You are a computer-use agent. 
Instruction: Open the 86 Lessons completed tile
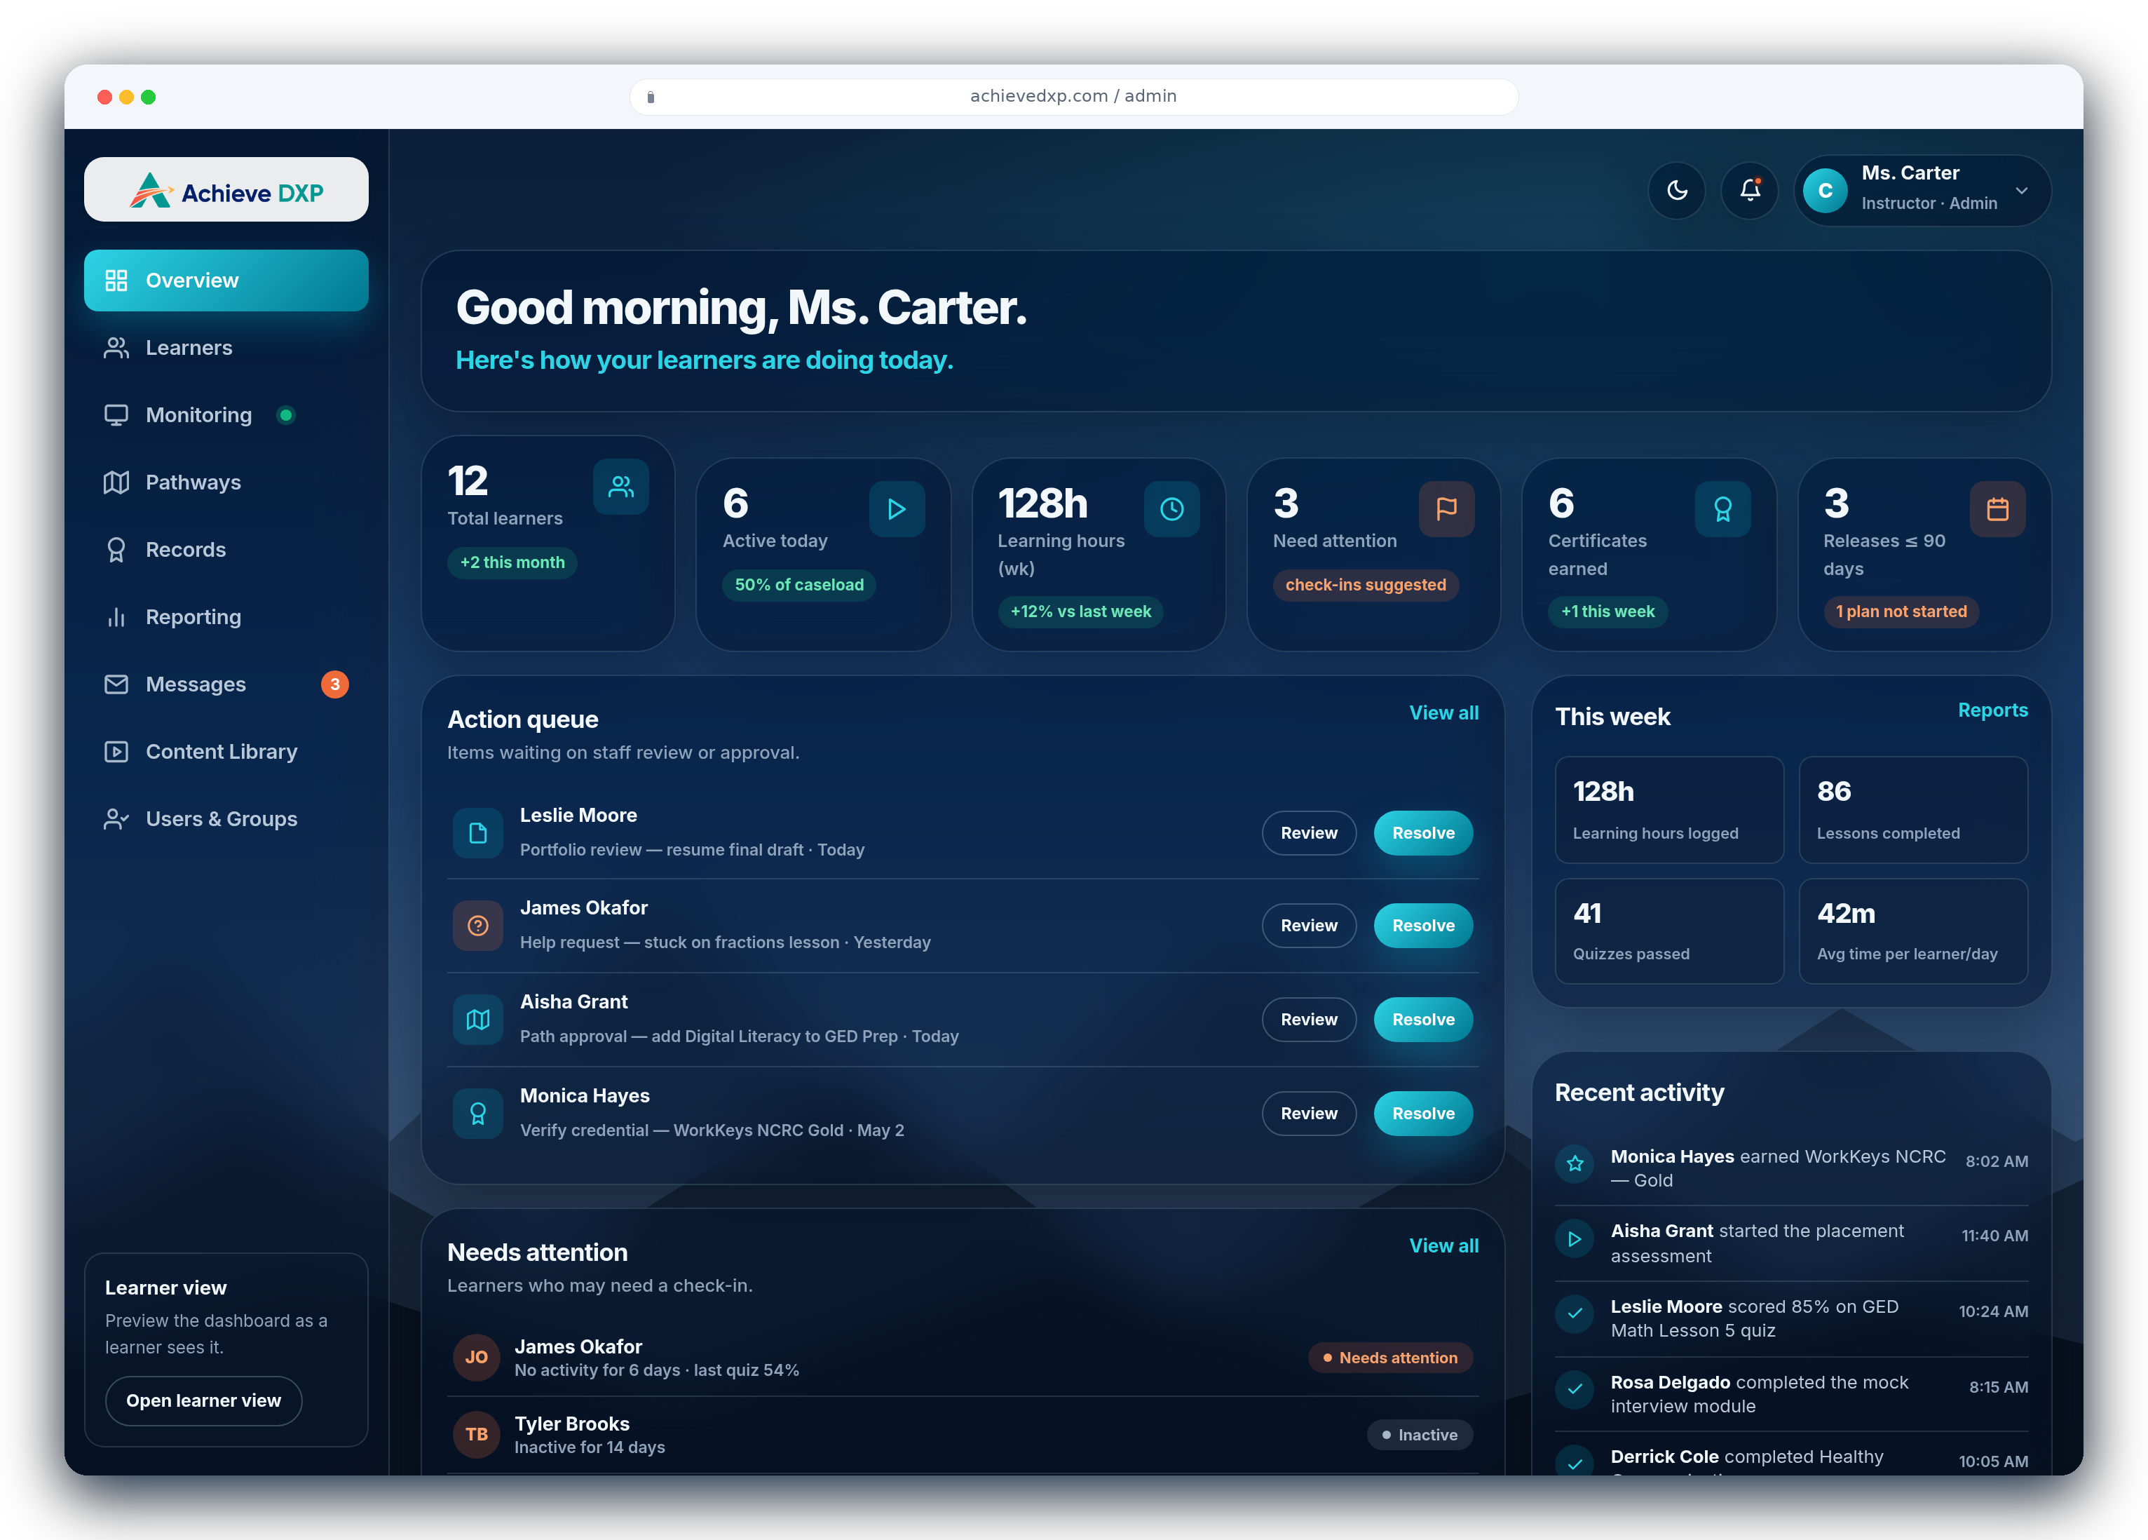1913,810
